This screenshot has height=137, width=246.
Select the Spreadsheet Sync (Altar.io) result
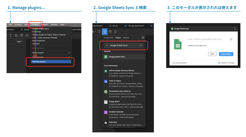(x=124, y=94)
